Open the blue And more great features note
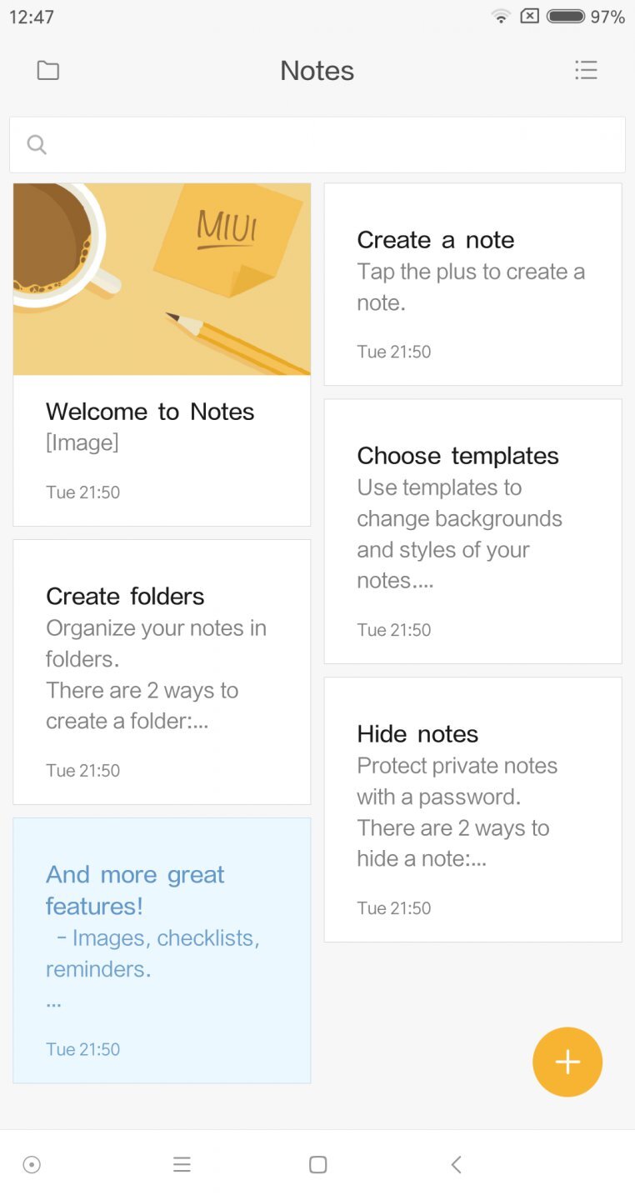This screenshot has width=635, height=1200. tap(162, 950)
